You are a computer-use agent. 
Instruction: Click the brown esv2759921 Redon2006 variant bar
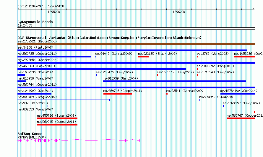coord(136,44)
